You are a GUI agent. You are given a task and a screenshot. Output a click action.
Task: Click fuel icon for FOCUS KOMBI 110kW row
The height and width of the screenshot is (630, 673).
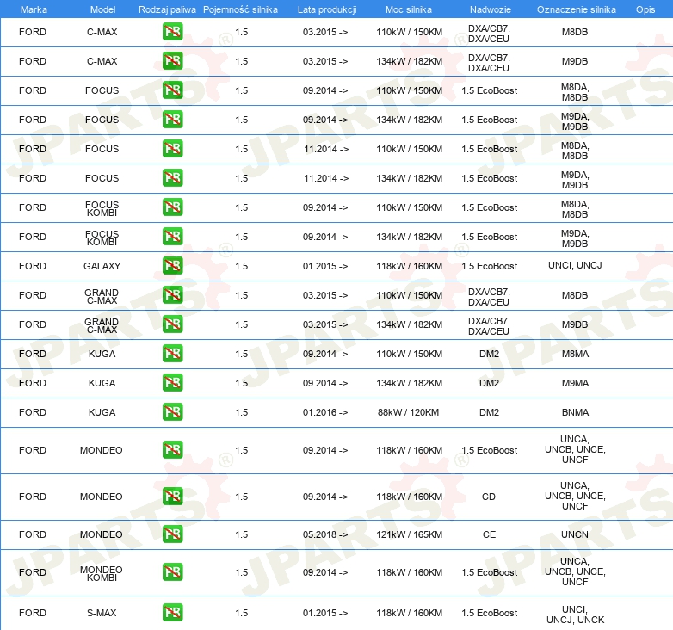click(x=172, y=207)
